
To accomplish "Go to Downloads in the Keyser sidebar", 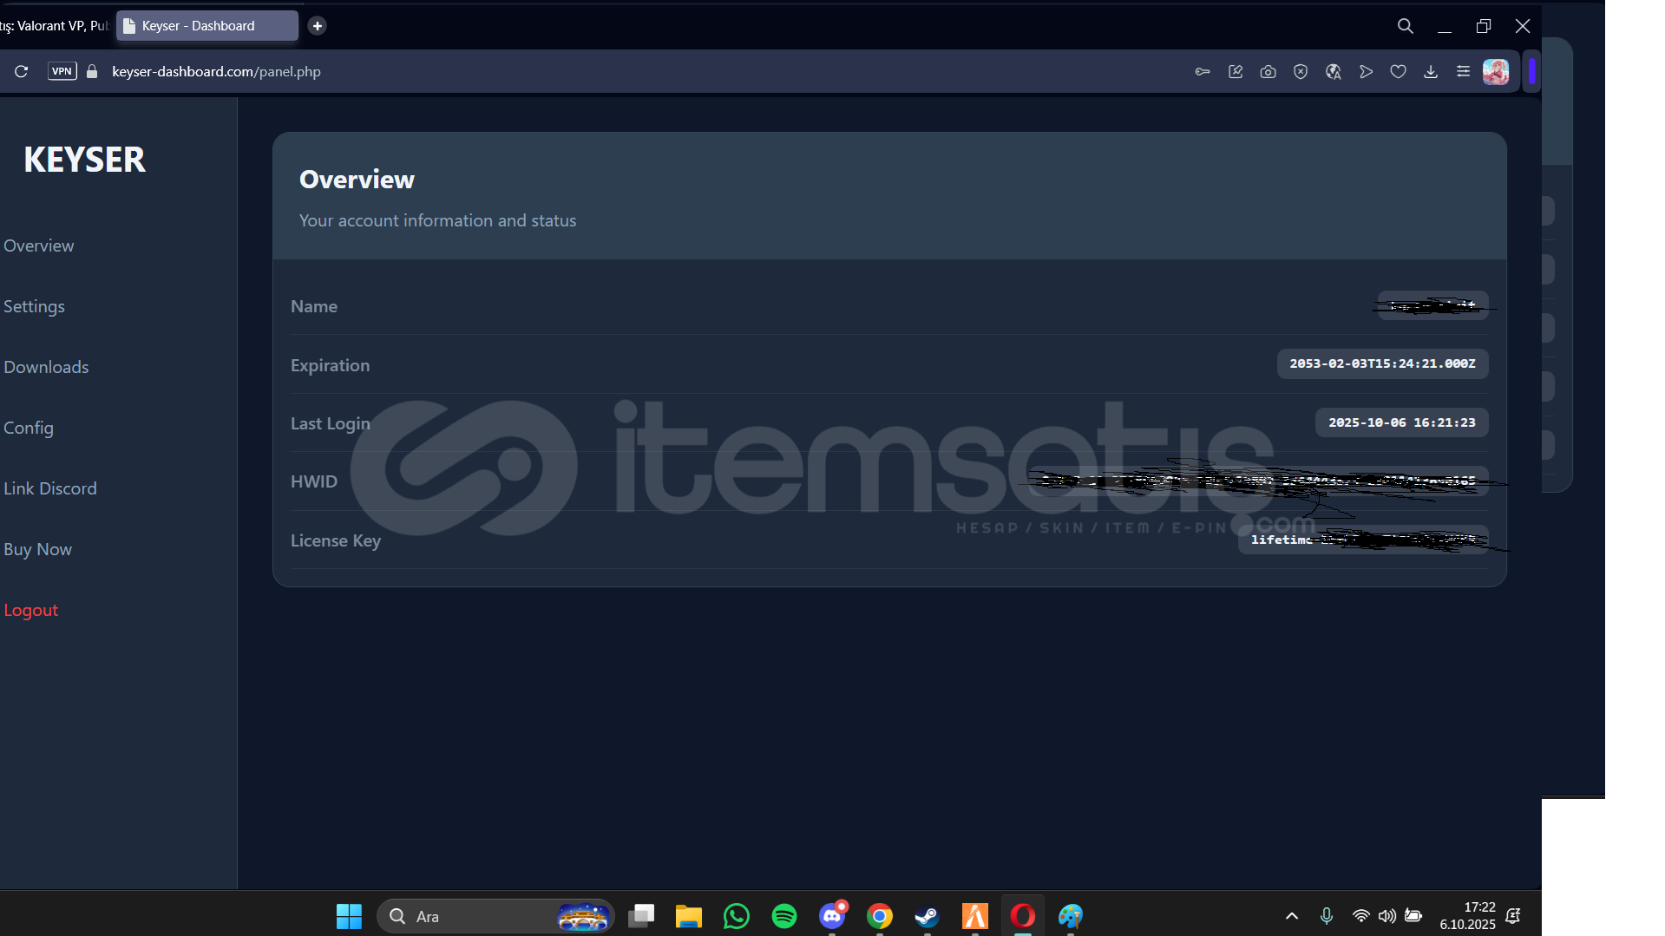I will tap(46, 367).
